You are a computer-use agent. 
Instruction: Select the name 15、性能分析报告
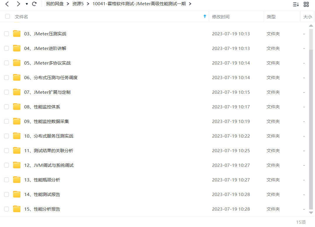click(42, 209)
